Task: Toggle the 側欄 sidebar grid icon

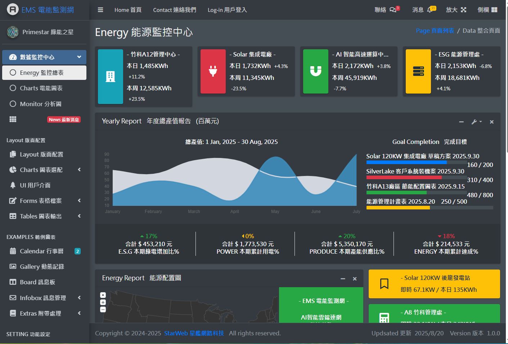Action: (x=494, y=10)
